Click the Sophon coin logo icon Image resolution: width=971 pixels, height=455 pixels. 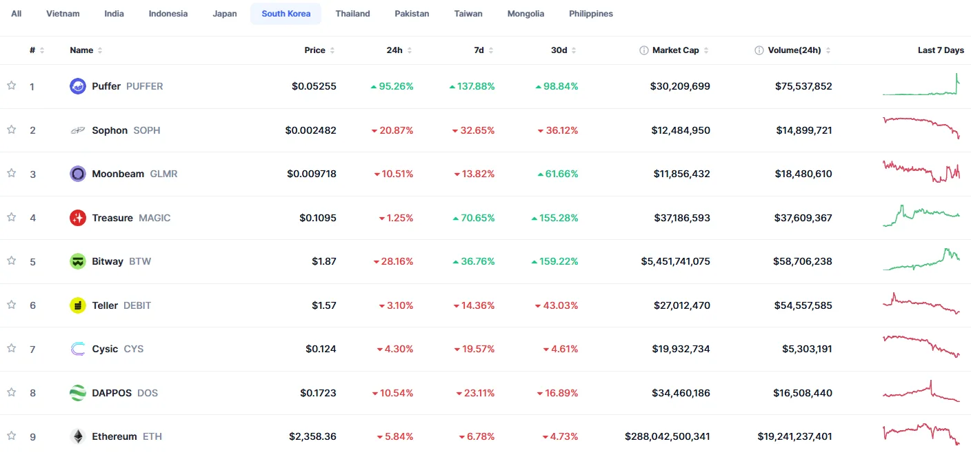pyautogui.click(x=78, y=130)
